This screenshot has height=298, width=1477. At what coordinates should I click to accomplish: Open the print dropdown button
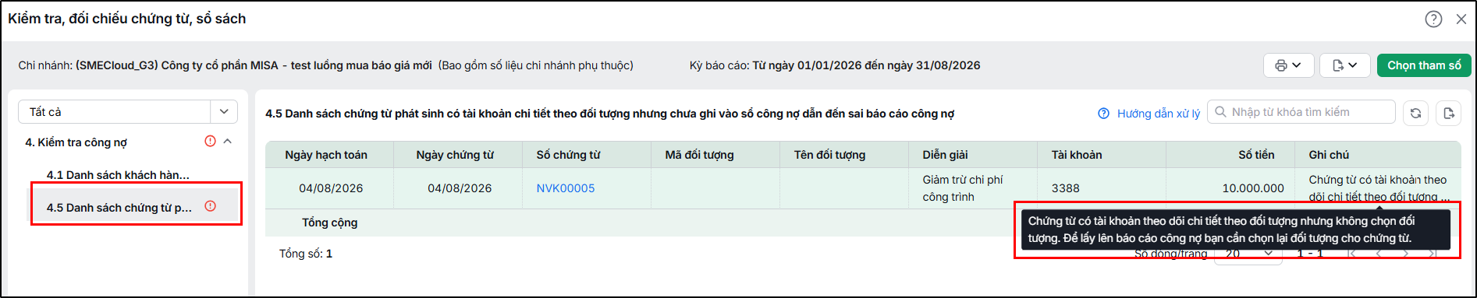(x=1288, y=65)
